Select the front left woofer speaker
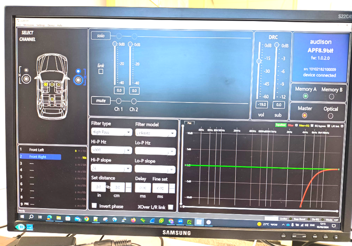This screenshot has width=352, height=246. tap(26, 79)
